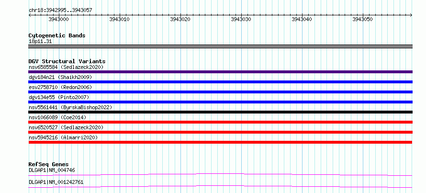This screenshot has height=193, width=426.
Task: Click ruler position 3943020
Action: coord(180,19)
